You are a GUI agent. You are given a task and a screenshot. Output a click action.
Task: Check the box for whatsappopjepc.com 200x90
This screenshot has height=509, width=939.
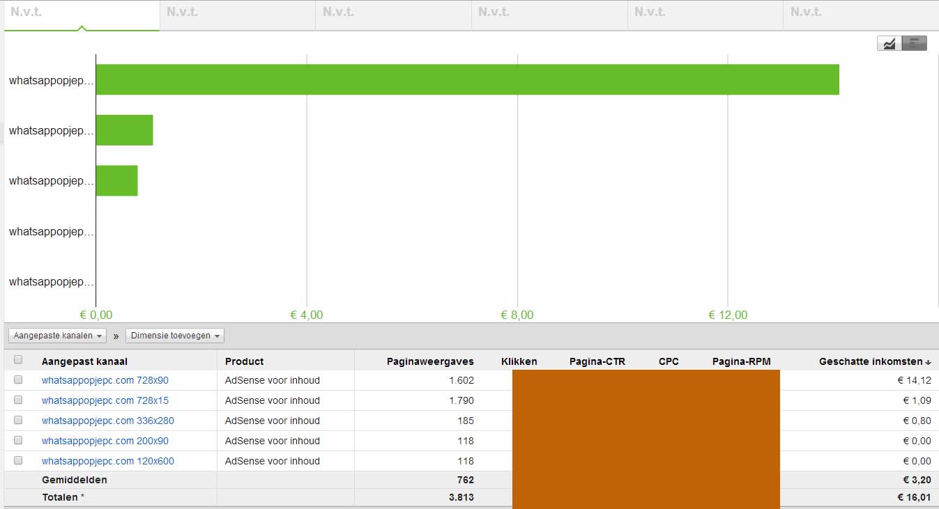[x=18, y=440]
